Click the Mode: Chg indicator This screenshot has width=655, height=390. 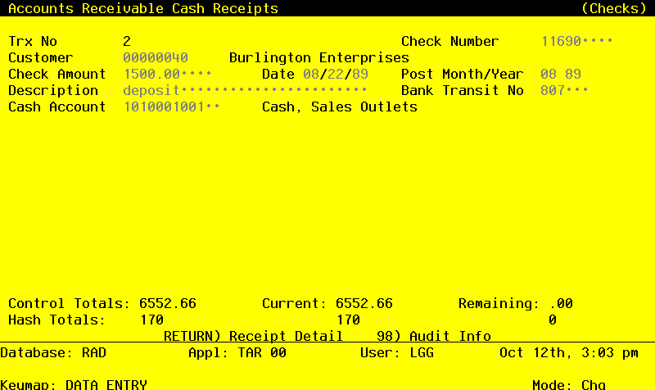click(569, 384)
